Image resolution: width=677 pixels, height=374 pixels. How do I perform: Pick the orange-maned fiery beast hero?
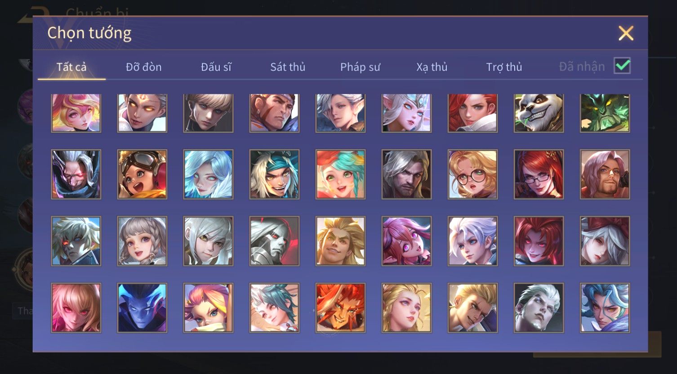340,307
